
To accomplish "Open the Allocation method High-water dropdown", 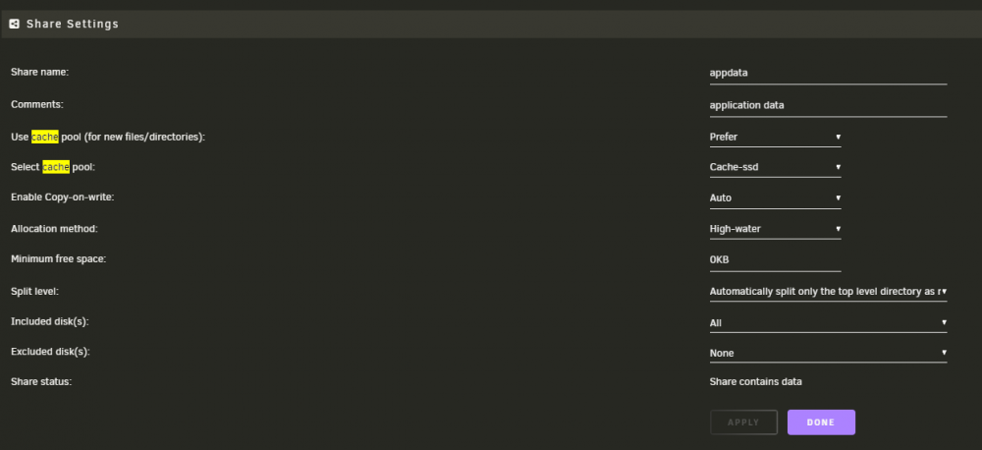I will tap(775, 229).
